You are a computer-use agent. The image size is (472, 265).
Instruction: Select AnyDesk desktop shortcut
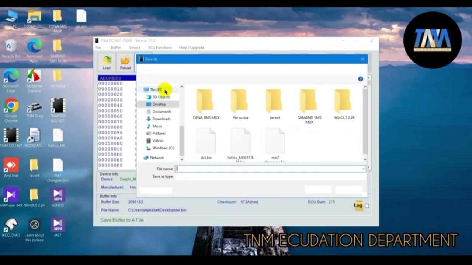tap(11, 168)
